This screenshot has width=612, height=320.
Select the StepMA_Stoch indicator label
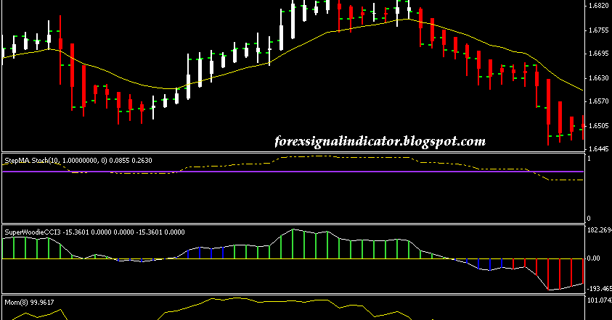pos(78,161)
